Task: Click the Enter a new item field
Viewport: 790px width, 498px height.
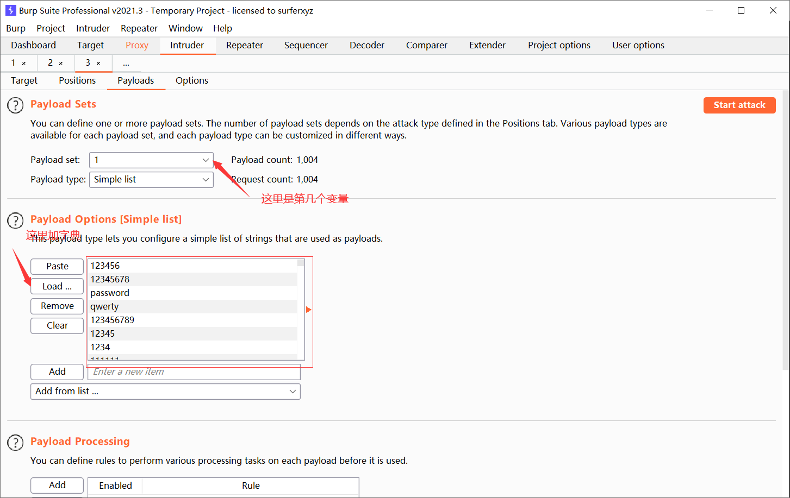Action: [x=194, y=371]
